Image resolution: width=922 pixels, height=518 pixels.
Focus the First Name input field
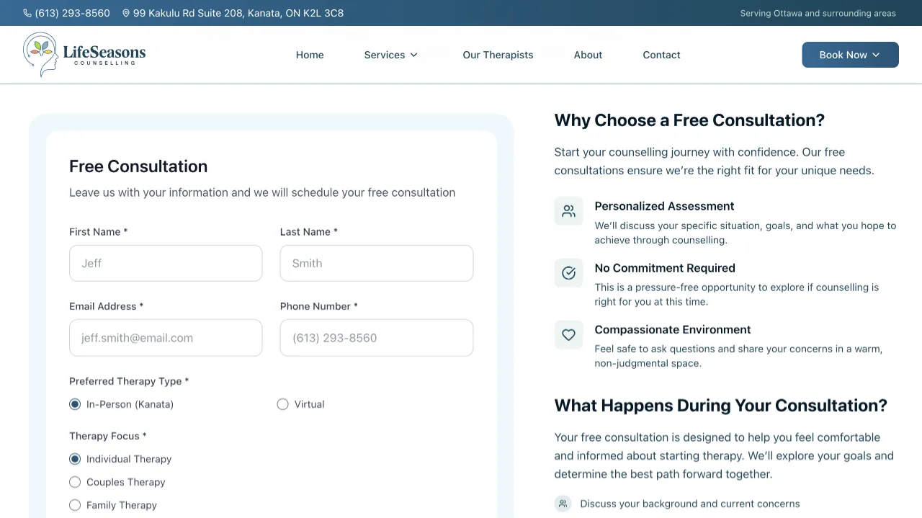pos(166,263)
